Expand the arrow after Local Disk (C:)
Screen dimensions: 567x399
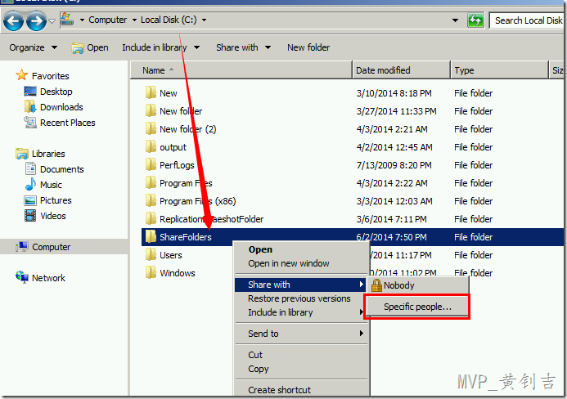coord(204,20)
